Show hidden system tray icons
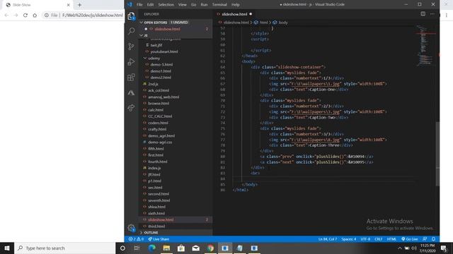The image size is (453, 254). click(x=399, y=248)
